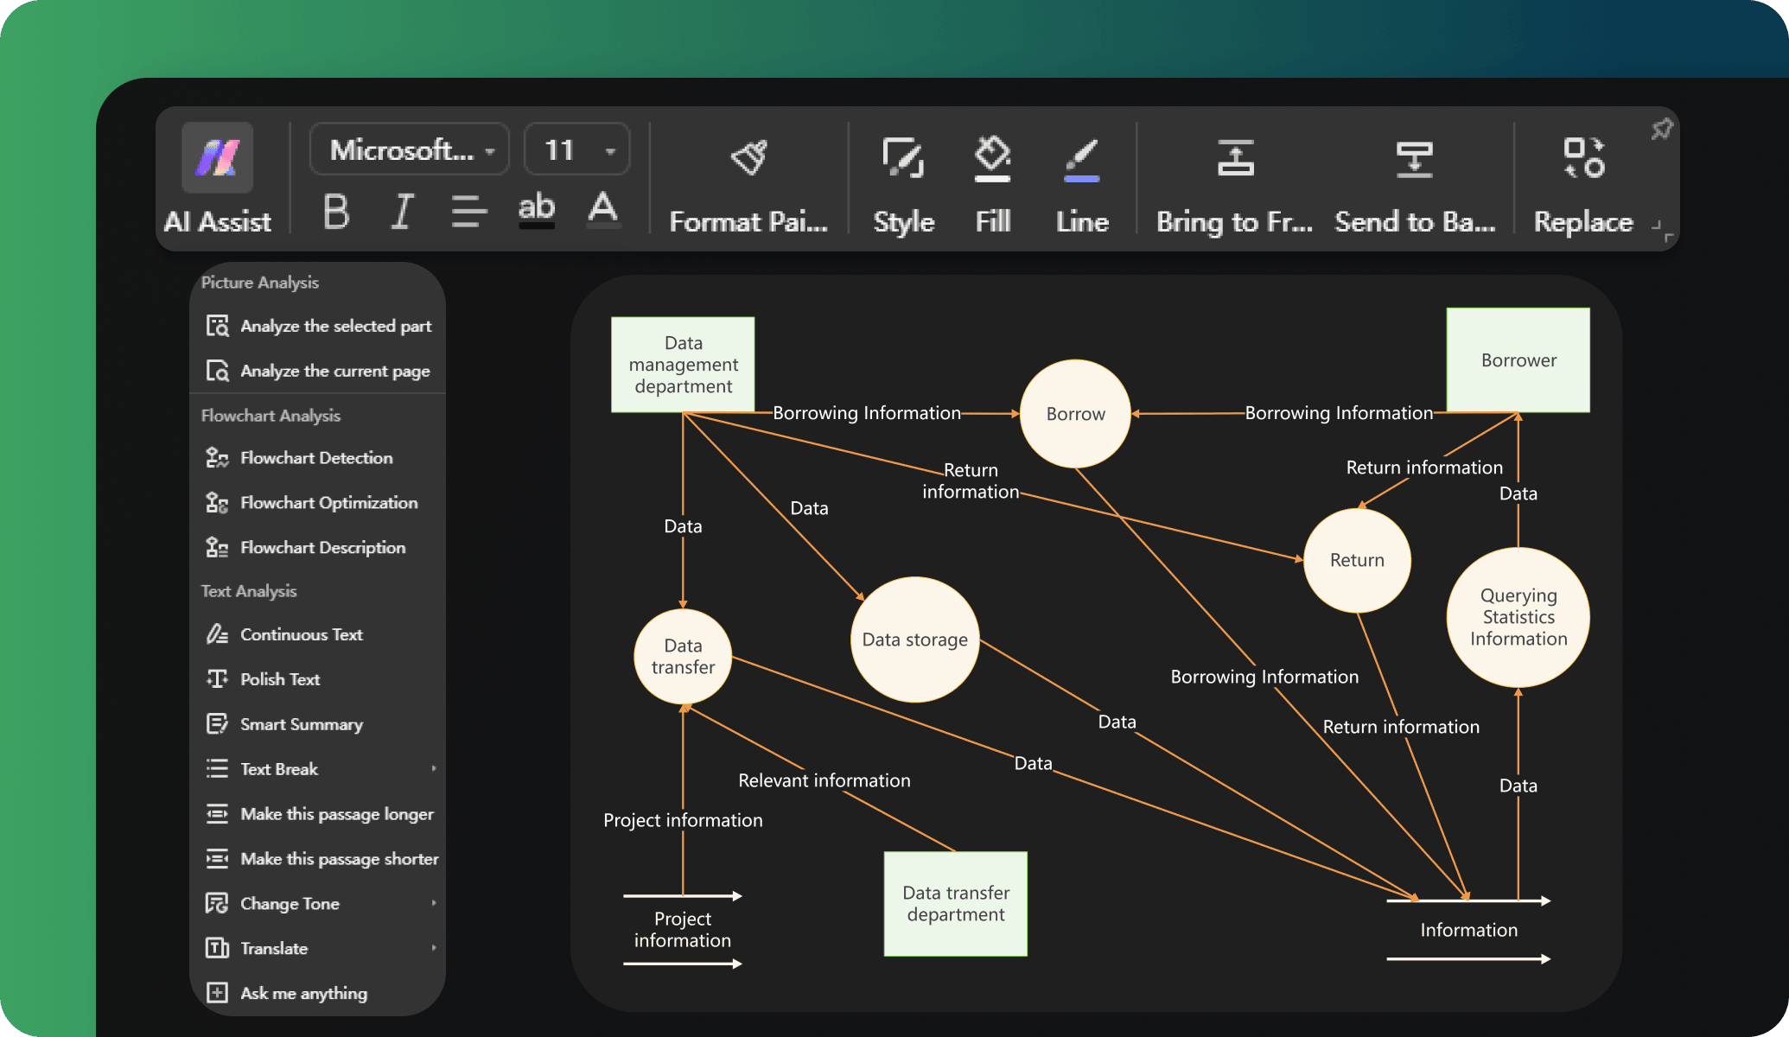Select the Data transfer department box
The height and width of the screenshot is (1037, 1789).
[956, 904]
